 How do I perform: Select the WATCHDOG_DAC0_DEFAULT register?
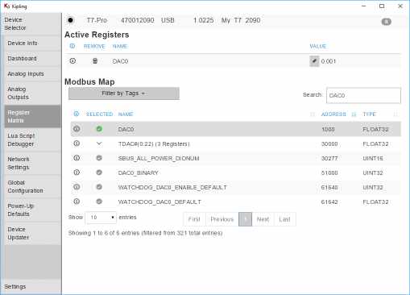point(99,202)
